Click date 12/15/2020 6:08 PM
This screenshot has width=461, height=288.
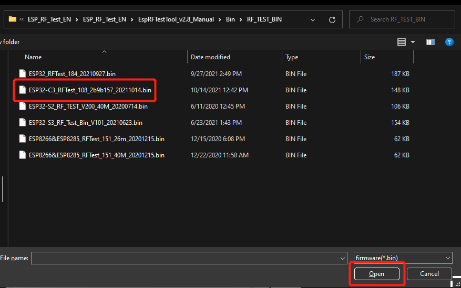click(x=218, y=138)
